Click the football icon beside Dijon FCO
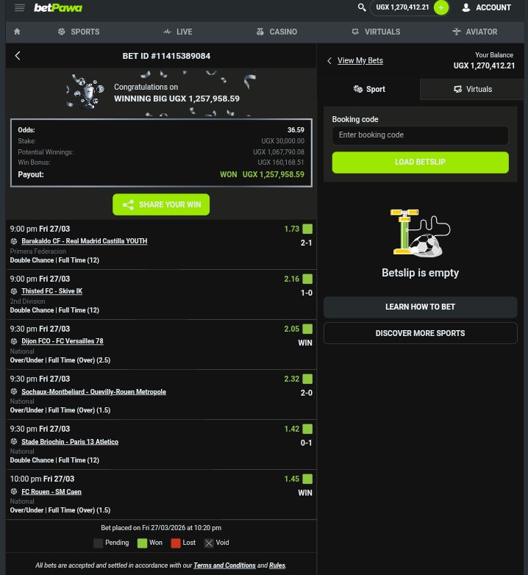This screenshot has width=528, height=575. click(x=14, y=341)
